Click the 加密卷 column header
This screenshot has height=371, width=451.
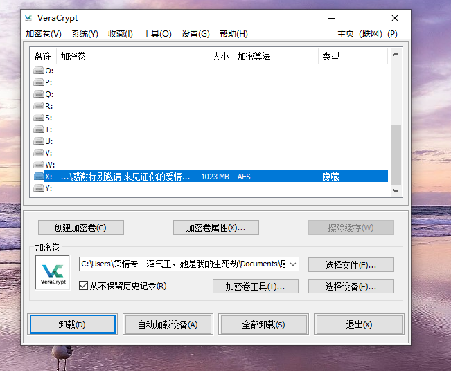point(126,56)
